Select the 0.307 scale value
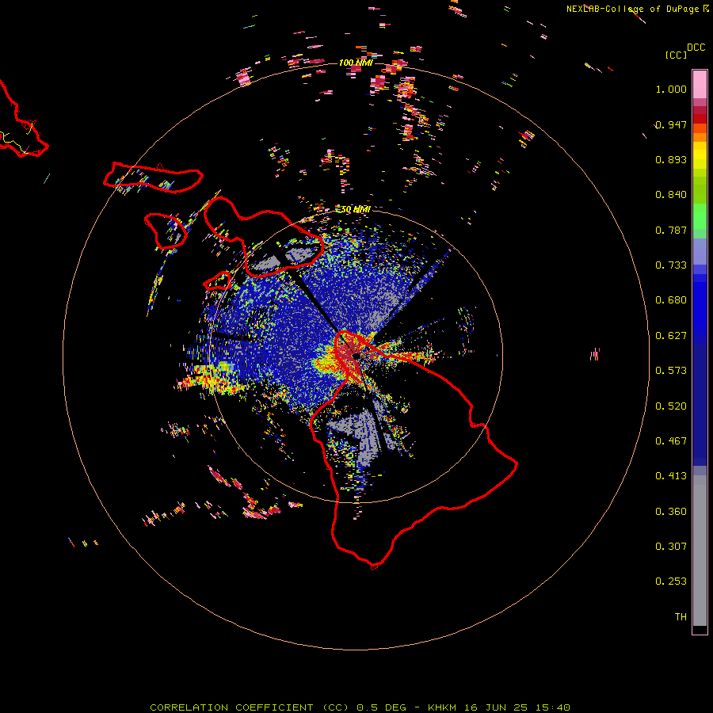The image size is (713, 713). pyautogui.click(x=671, y=547)
